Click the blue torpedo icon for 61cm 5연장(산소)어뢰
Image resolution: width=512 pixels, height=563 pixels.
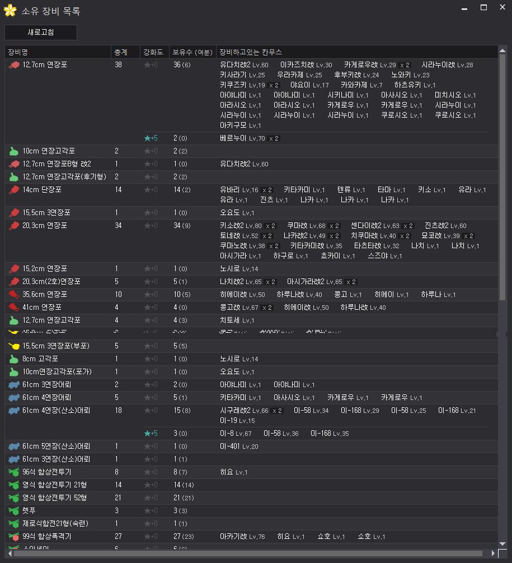tap(14, 446)
